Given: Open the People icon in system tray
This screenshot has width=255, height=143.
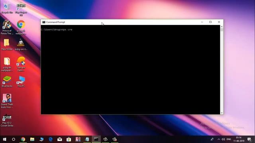Looking at the screenshot, I should point(212,139).
